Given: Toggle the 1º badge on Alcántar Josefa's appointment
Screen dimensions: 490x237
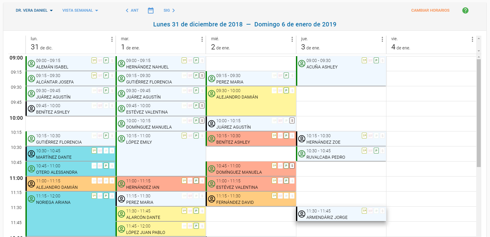Looking at the screenshot, I should click(94, 76).
